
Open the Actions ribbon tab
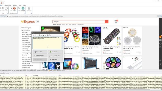(15, 5)
